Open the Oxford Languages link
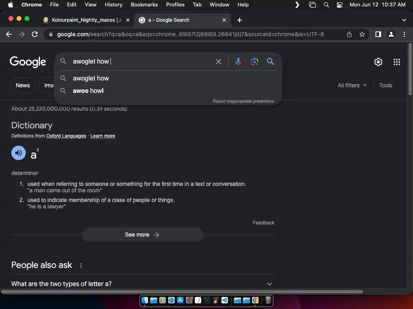This screenshot has width=413, height=309. tap(66, 136)
